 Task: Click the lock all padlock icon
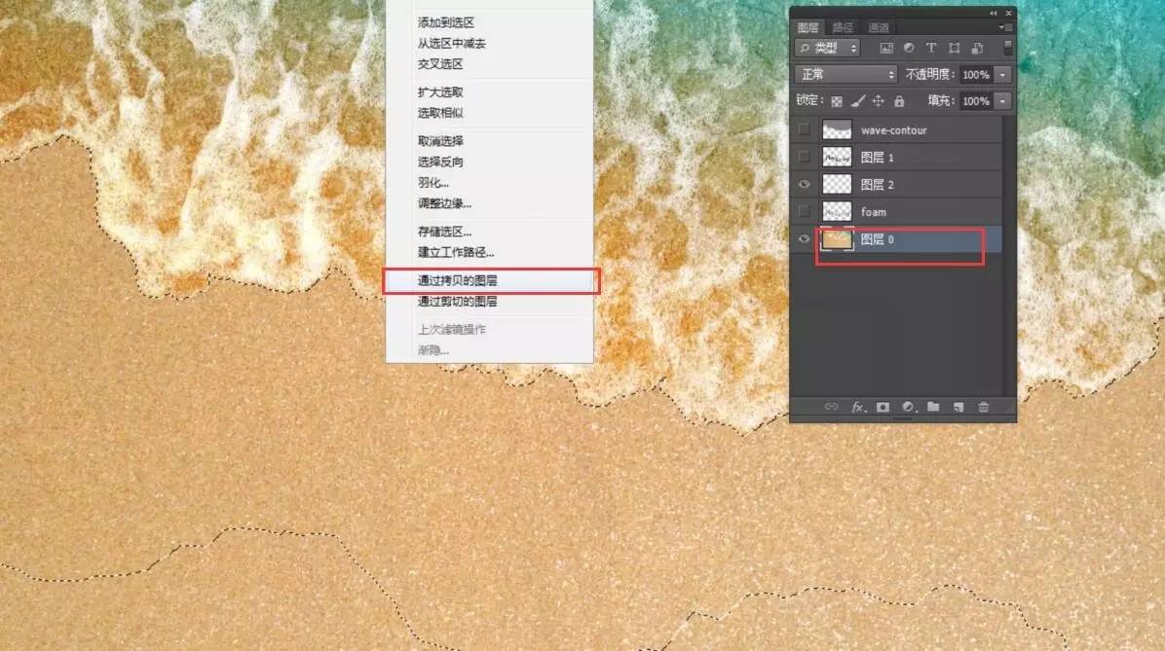899,101
